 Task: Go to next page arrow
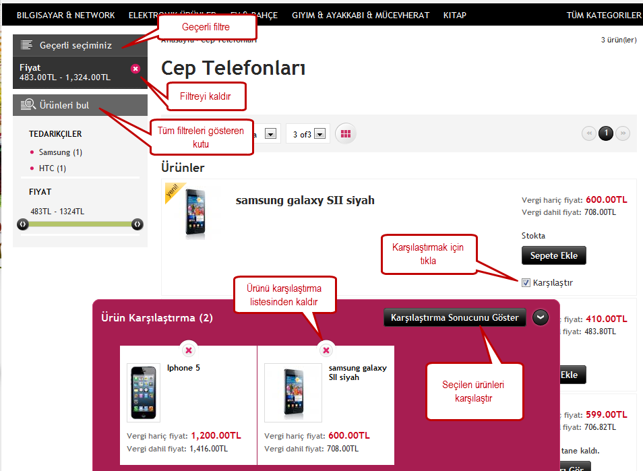[623, 133]
